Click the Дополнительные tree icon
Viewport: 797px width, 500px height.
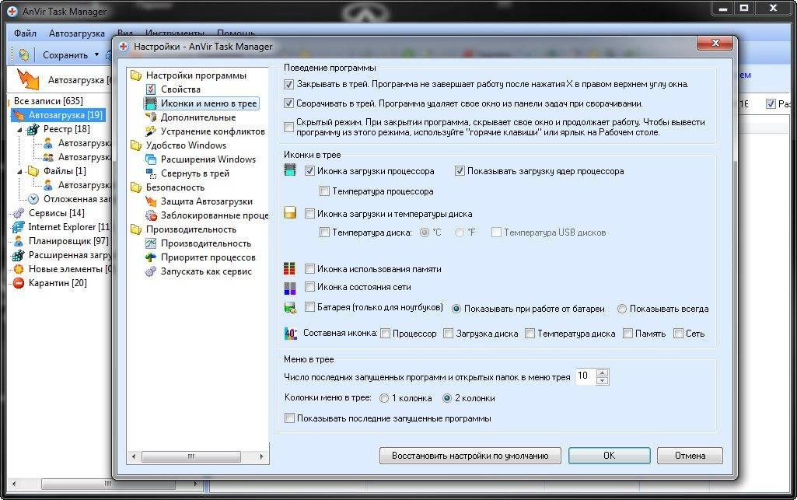coord(151,117)
